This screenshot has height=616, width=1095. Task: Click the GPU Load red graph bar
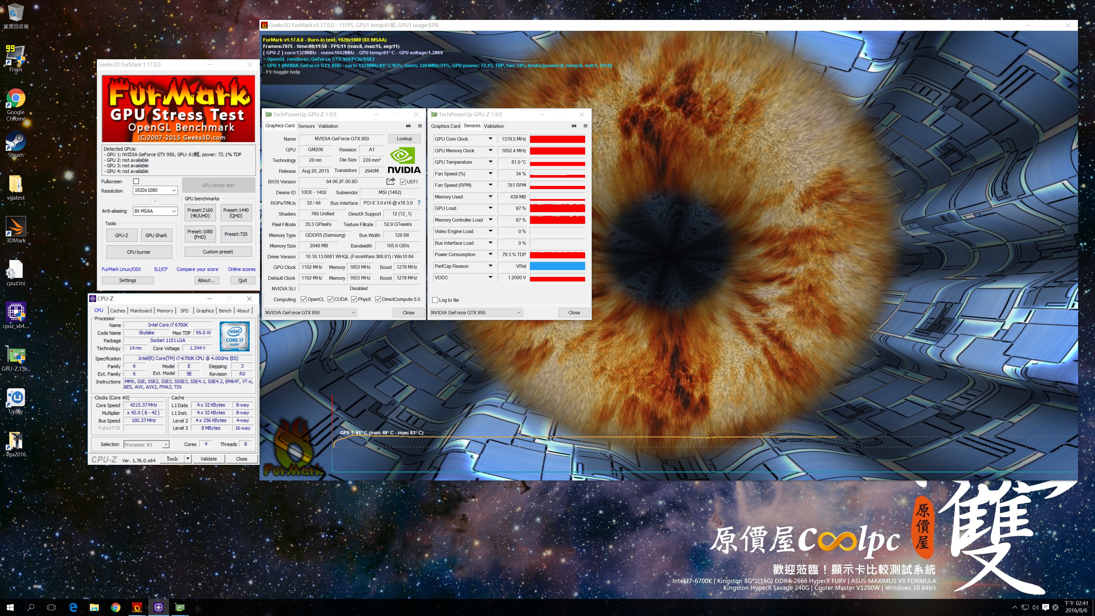(x=557, y=208)
